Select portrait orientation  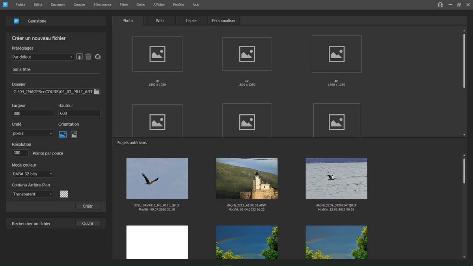point(74,134)
